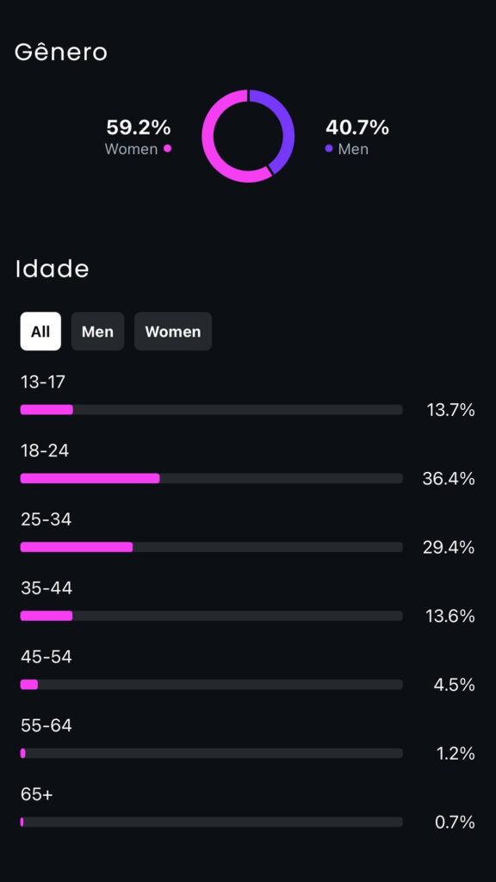
Task: Select the 18-24 age bar
Action: tap(212, 478)
